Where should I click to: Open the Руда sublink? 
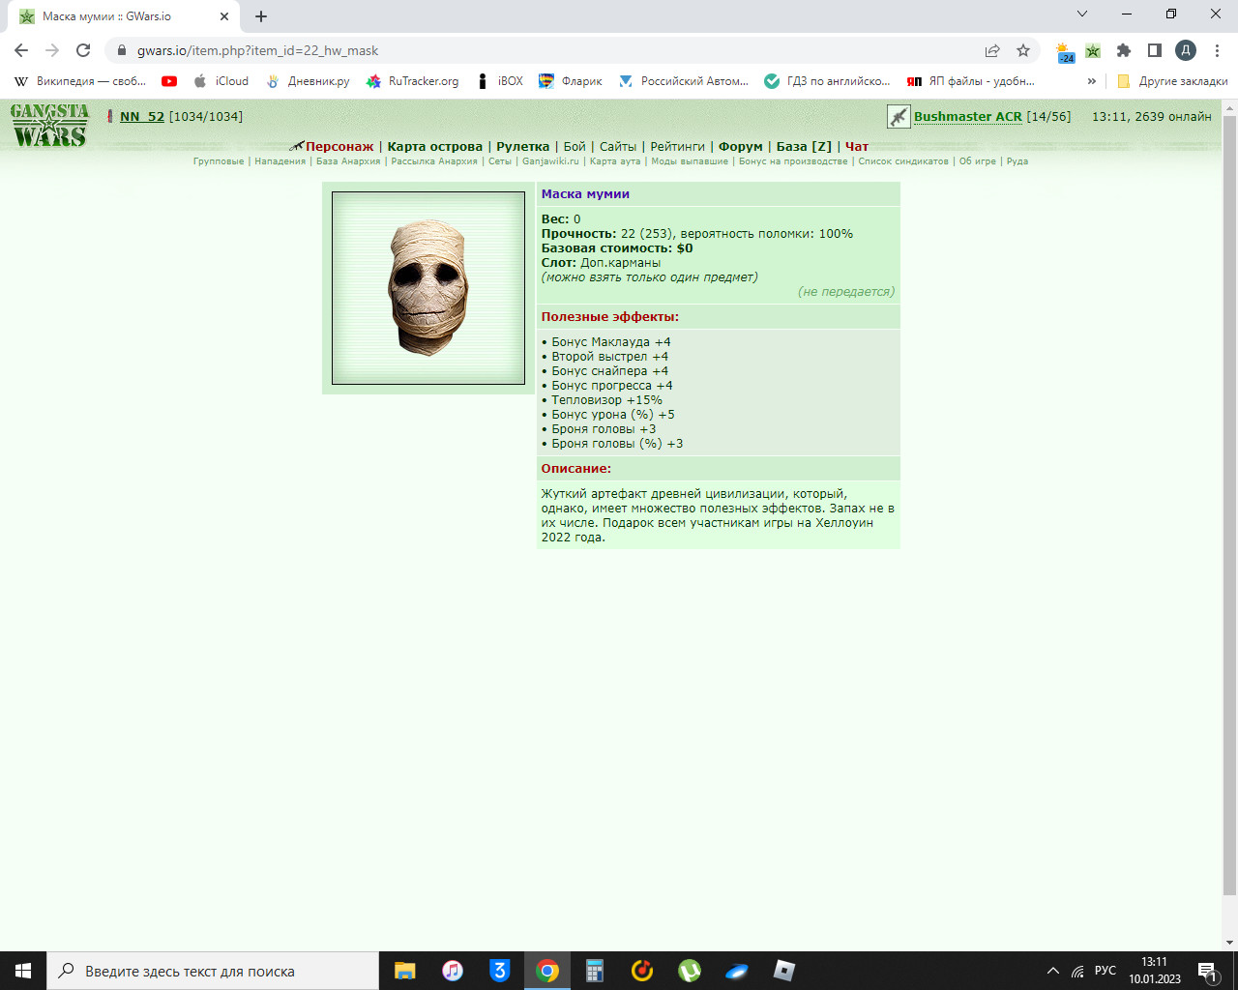(1017, 161)
